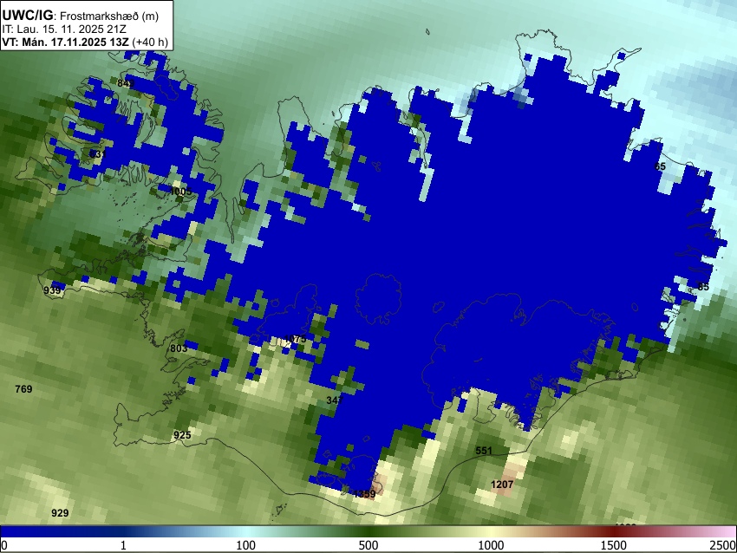Screen dimensions: 737x553
Task: Click the offshore value '769'
Action: pos(23,388)
